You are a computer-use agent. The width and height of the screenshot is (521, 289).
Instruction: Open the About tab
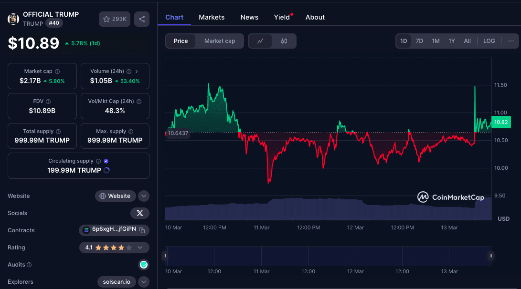(315, 17)
